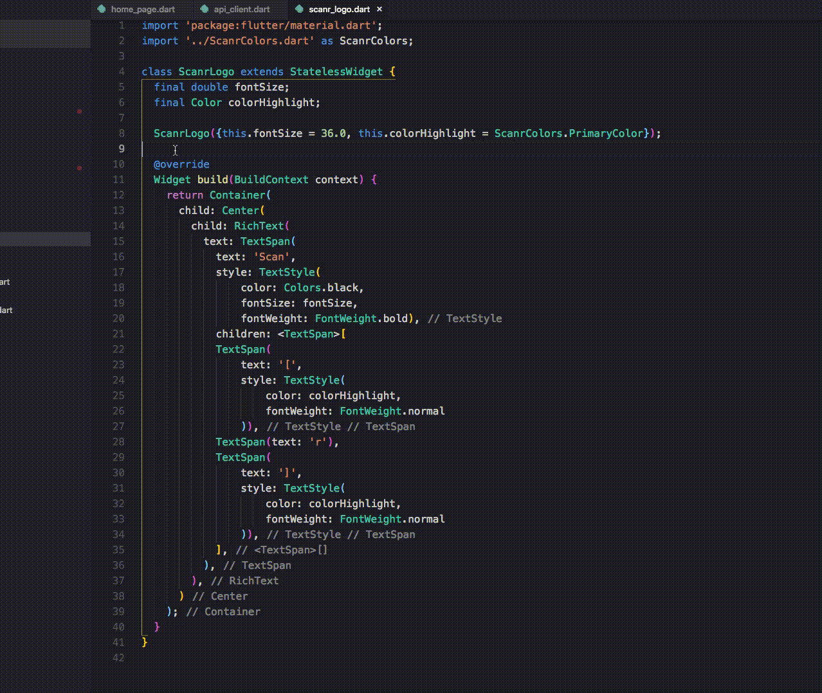Click the ScanrLogo class name on line 4
Screen dimensions: 822x693
point(206,71)
